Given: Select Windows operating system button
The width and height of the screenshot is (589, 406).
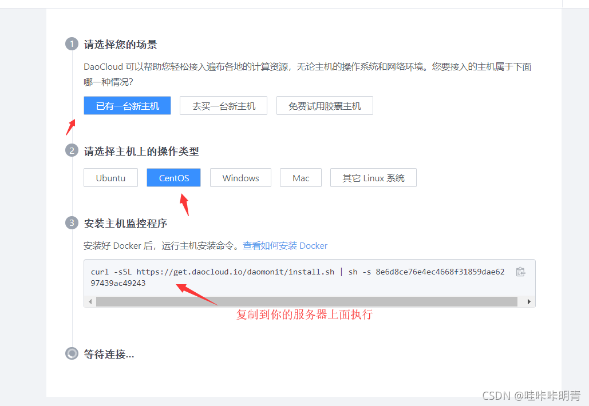Looking at the screenshot, I should click(240, 178).
